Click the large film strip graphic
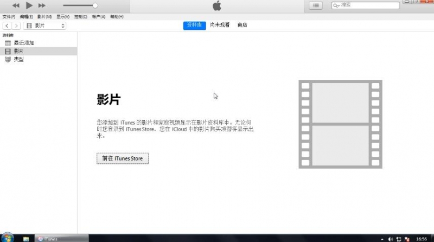 (x=340, y=124)
